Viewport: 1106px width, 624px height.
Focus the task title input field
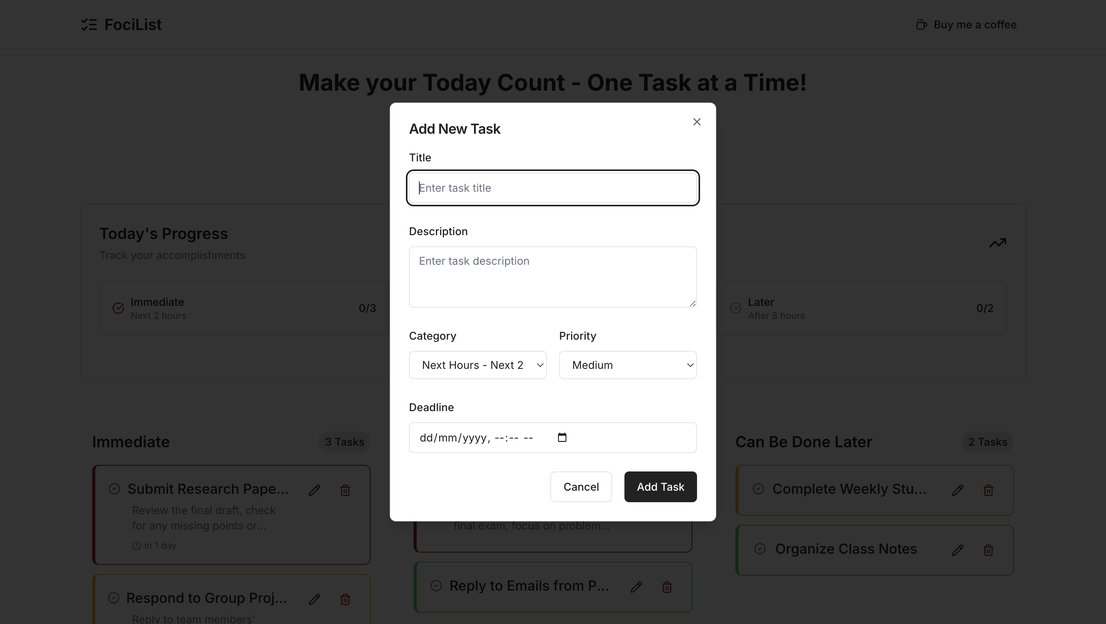pos(553,188)
